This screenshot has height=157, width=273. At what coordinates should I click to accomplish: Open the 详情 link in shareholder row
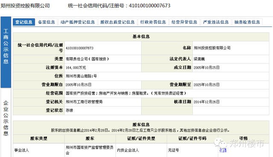pyautogui.click(x=223, y=150)
